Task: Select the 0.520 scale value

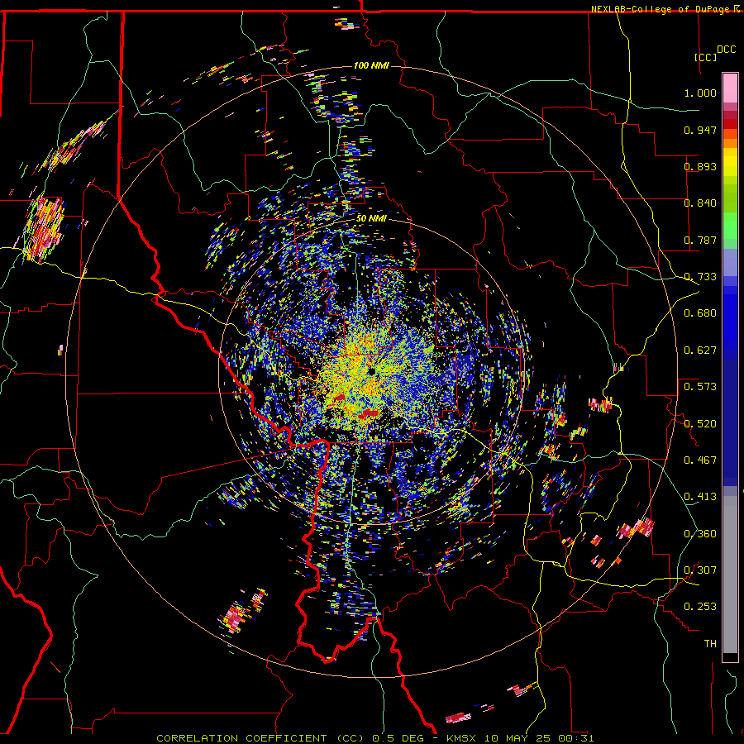Action: 700,424
